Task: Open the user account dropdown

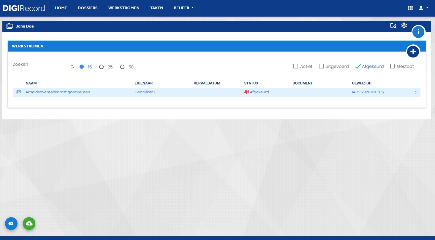Action: click(423, 8)
